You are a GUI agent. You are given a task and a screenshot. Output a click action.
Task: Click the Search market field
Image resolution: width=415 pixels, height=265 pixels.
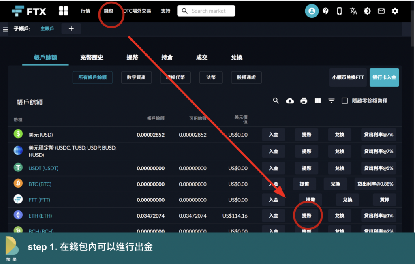[x=206, y=11]
